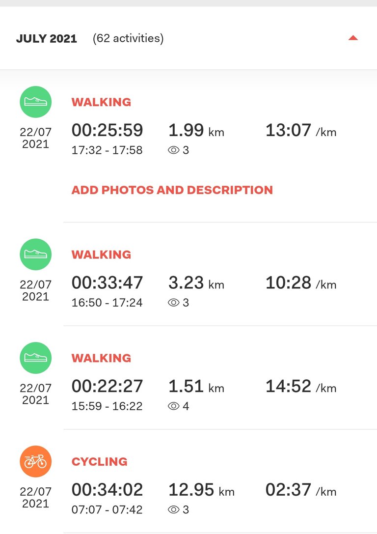This screenshot has width=377, height=534.
Task: Tap the 12.95 km cycling distance
Action: tap(201, 490)
